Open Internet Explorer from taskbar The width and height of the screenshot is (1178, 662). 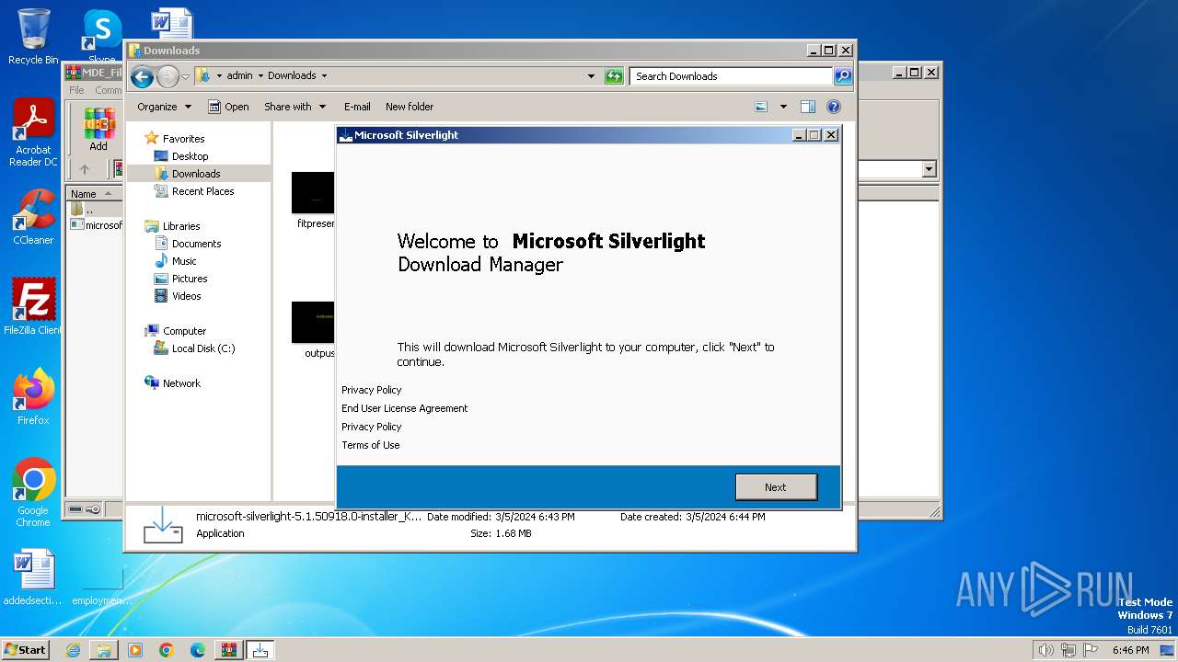click(73, 650)
